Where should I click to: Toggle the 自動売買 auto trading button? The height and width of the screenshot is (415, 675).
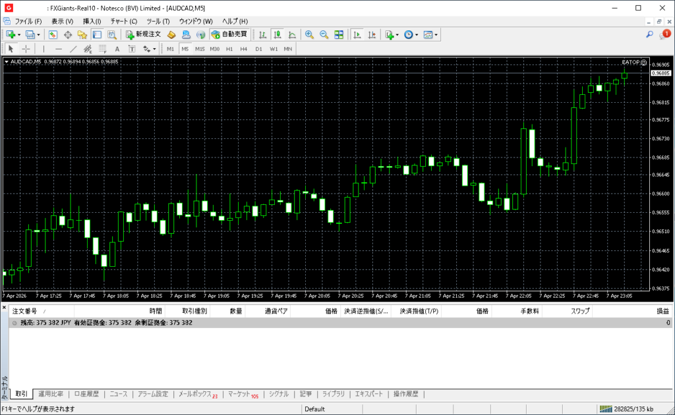click(x=229, y=34)
